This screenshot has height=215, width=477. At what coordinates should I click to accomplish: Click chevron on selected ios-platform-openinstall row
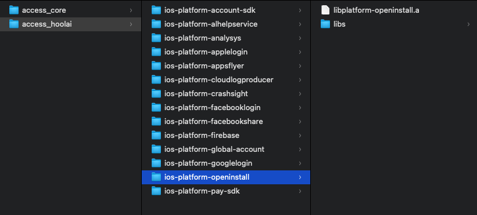[x=300, y=177]
